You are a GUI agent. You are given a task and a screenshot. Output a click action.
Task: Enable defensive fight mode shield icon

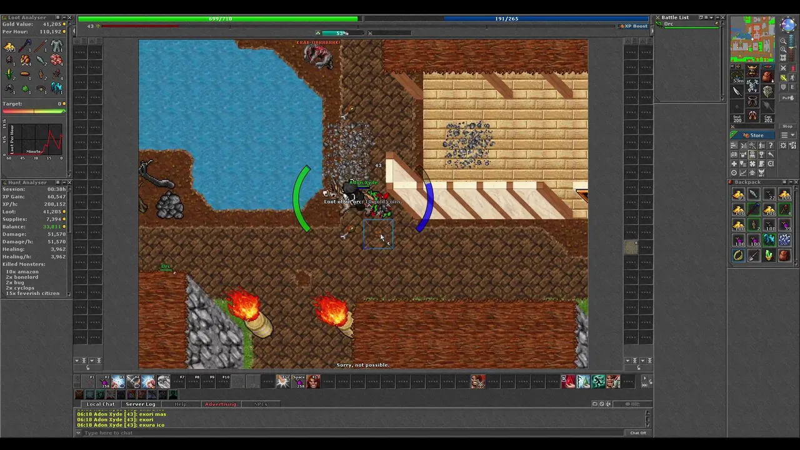[x=784, y=87]
